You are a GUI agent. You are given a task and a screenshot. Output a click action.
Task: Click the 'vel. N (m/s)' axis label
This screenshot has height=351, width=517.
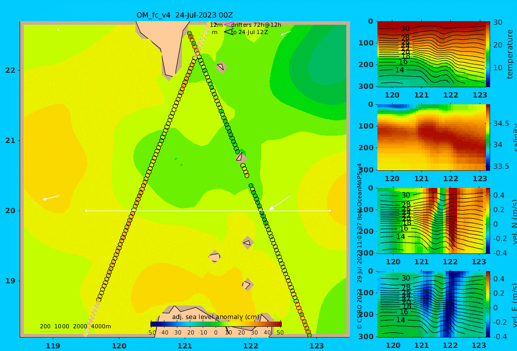click(x=514, y=222)
